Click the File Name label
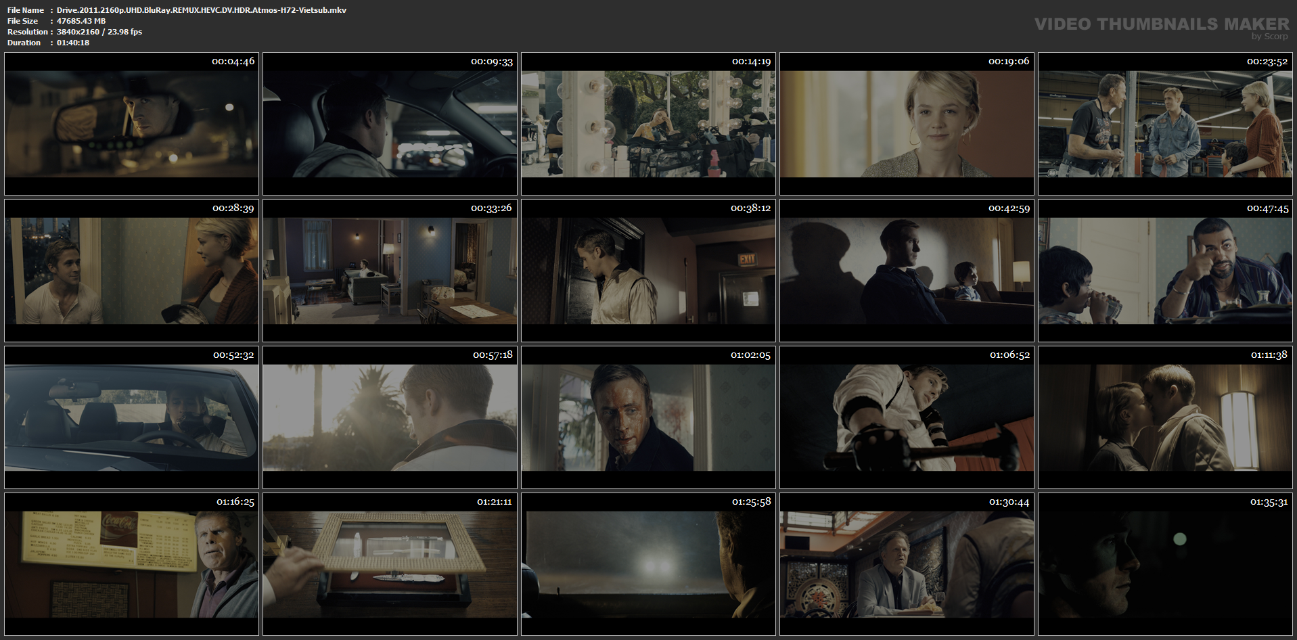Viewport: 1297px width, 640px height. (26, 10)
